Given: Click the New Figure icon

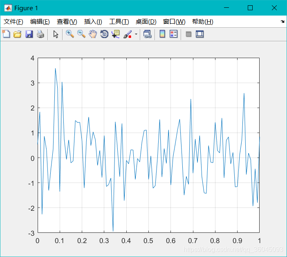Looking at the screenshot, I should click(6, 34).
